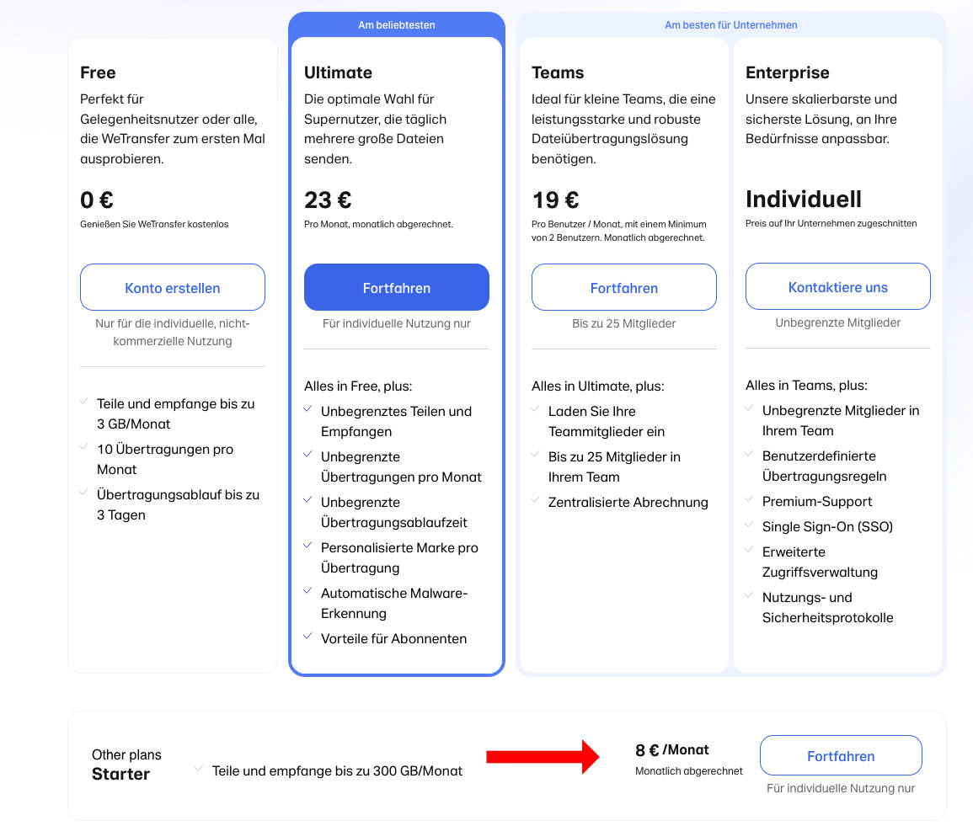Click the Kontaktiere uns button

(837, 286)
